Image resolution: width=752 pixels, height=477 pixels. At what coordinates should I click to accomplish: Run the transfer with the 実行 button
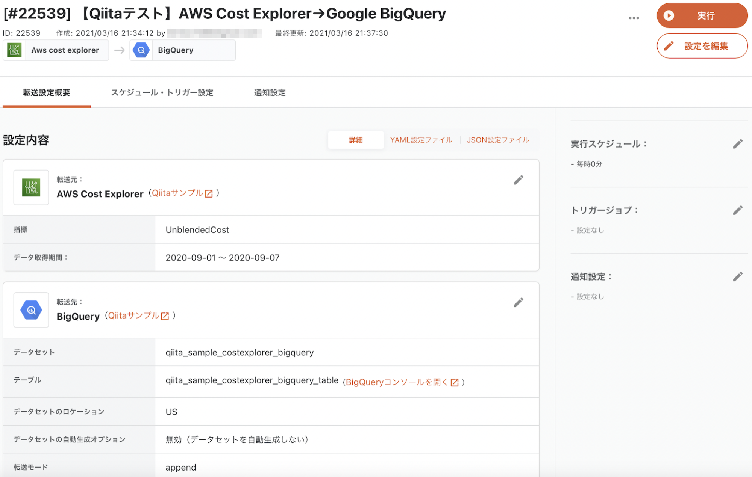[702, 15]
